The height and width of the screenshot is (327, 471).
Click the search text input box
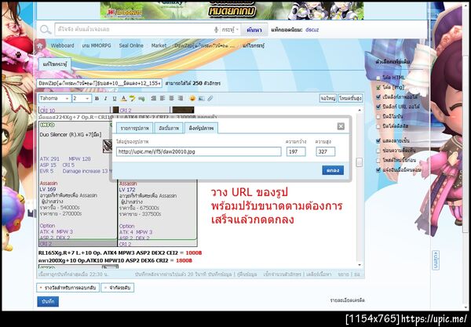(133, 29)
